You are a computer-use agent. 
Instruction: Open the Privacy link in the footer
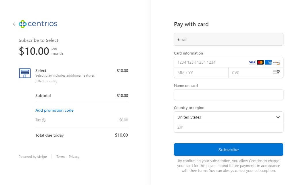(x=74, y=157)
